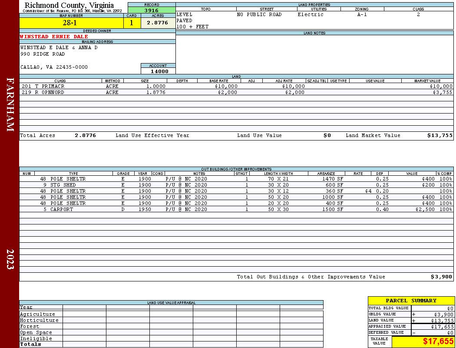Click dimensions 50 X 20

(278, 197)
